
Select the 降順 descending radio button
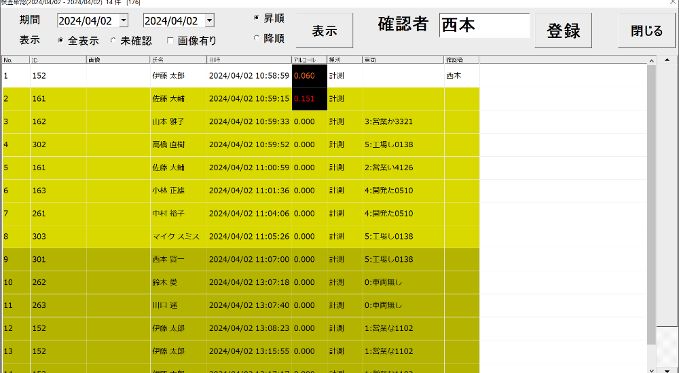click(x=257, y=39)
